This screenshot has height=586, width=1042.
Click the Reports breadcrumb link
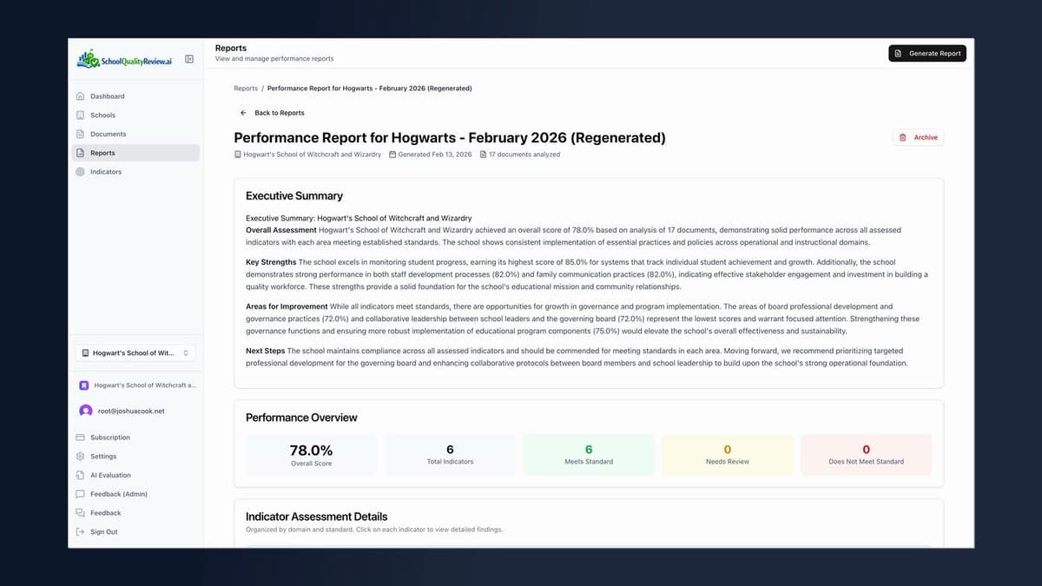point(246,88)
